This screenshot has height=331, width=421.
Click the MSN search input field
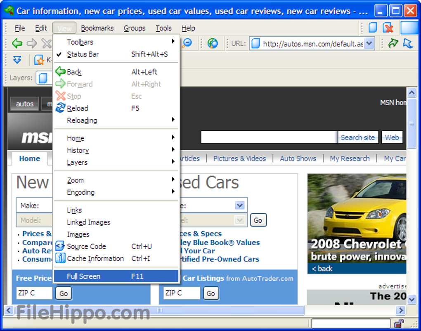(x=269, y=137)
